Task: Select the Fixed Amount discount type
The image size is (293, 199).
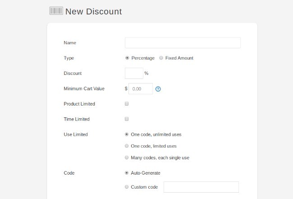Action: [161, 58]
